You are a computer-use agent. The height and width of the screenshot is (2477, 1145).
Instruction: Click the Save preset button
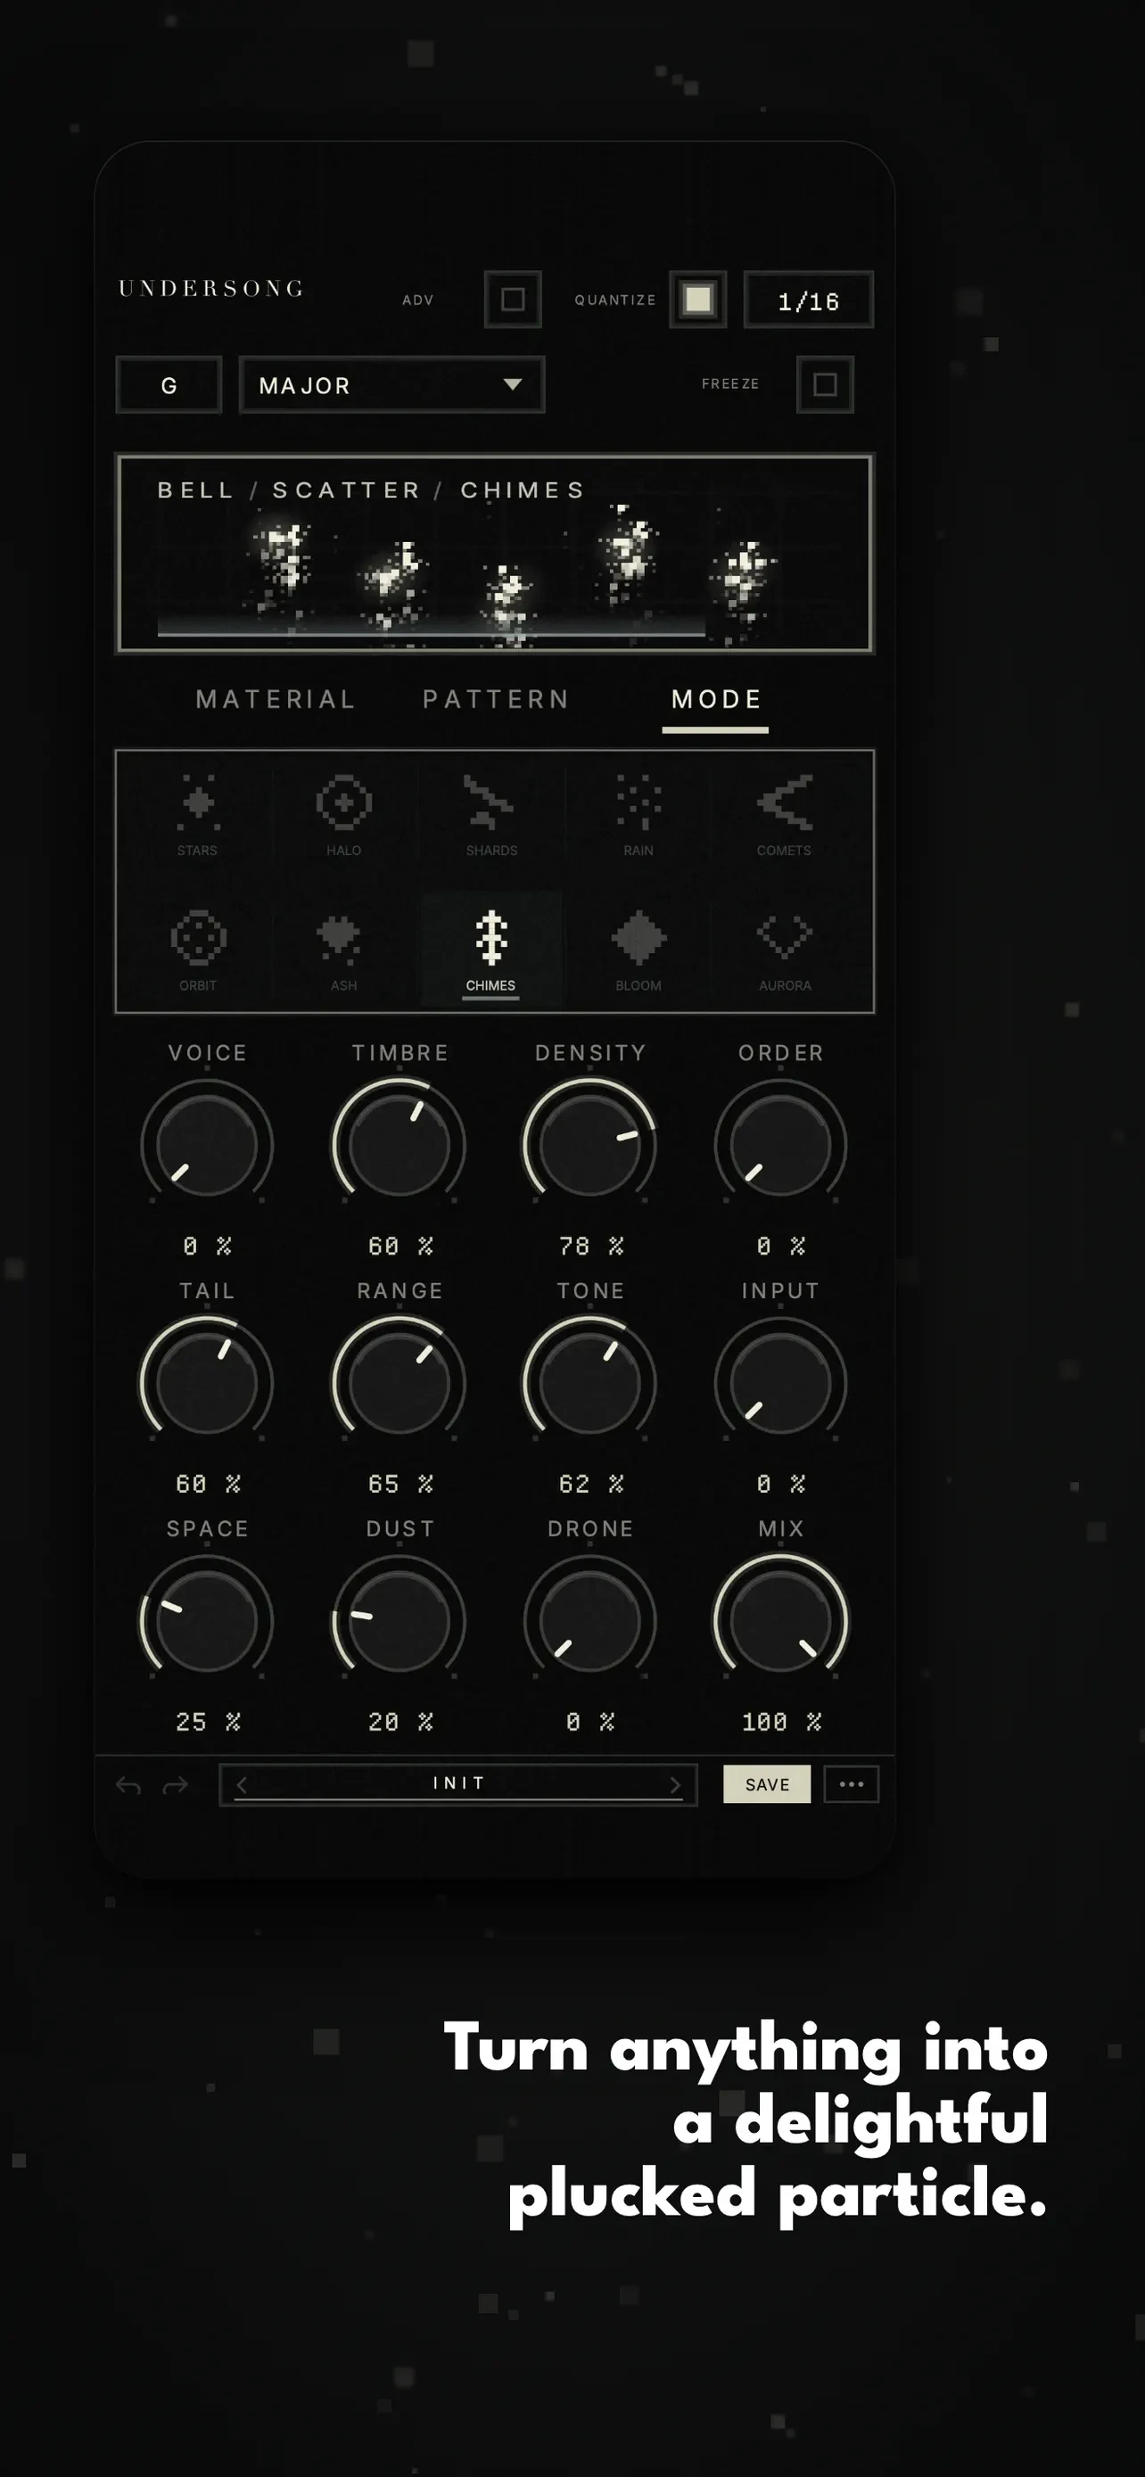point(767,1785)
